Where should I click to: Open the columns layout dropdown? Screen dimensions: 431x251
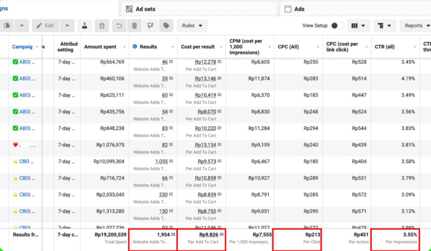358,25
